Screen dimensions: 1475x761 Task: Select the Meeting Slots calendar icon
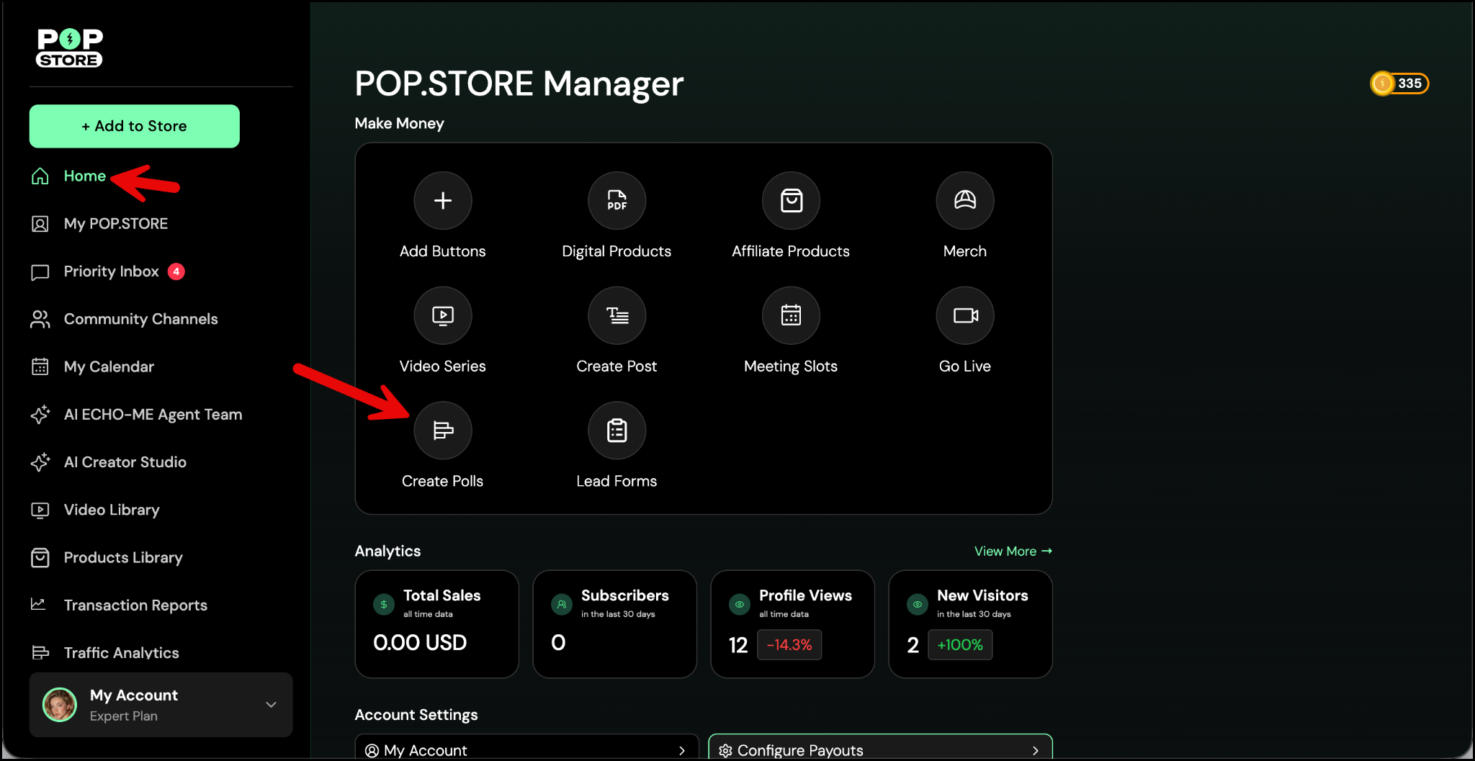[x=791, y=315]
